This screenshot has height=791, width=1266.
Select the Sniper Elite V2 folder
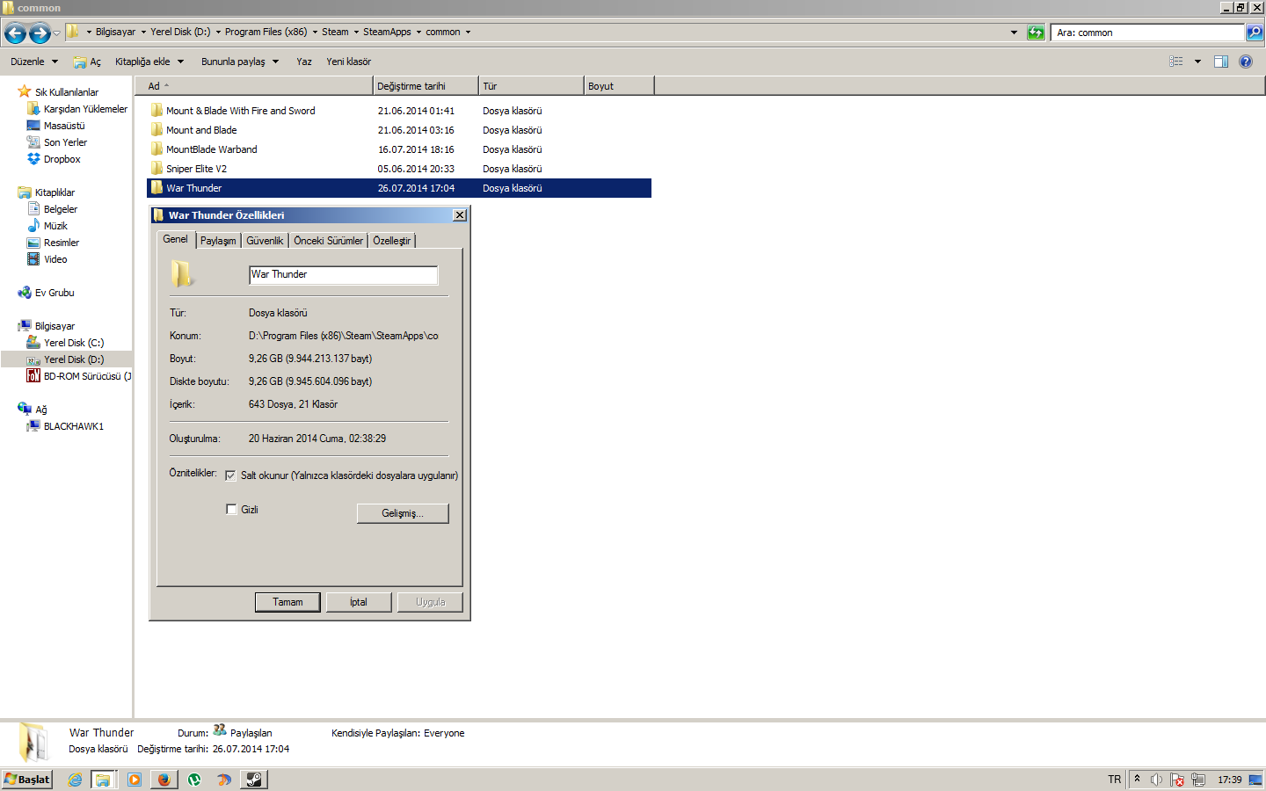(399, 169)
